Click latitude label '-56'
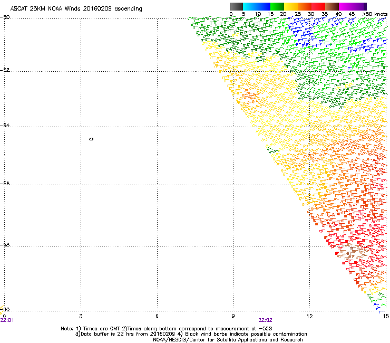 click(x=5, y=183)
